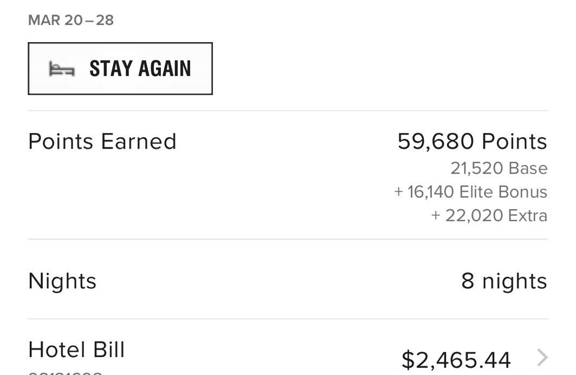Open the $2,465.44 bill amount
Screen dimensions: 576x375
[456, 360]
